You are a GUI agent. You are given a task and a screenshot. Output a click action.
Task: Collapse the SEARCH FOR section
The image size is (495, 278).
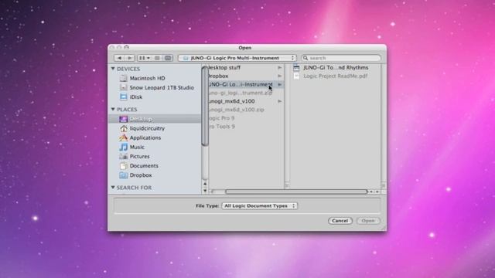point(113,187)
